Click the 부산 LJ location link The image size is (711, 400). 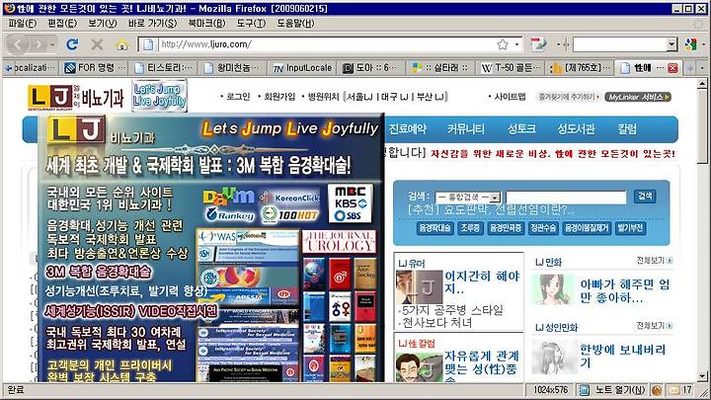coord(431,97)
